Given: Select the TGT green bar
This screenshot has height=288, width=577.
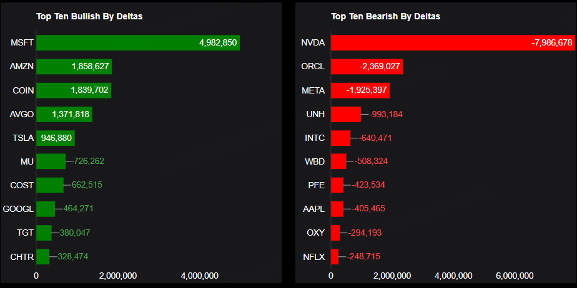Looking at the screenshot, I should click(x=44, y=233).
